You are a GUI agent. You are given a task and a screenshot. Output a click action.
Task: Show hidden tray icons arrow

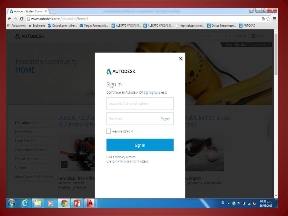229,203
